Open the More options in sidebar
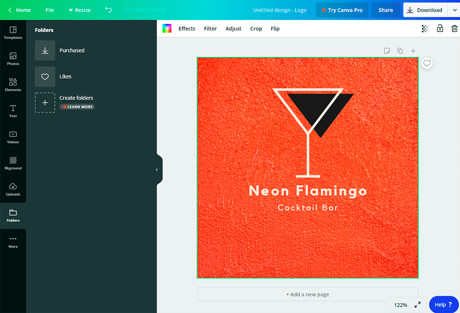The image size is (460, 313). [13, 242]
